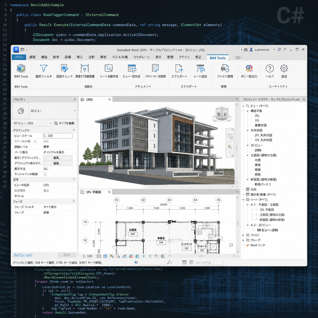Run the 選択フィルタ selection filter tool

click(x=44, y=71)
